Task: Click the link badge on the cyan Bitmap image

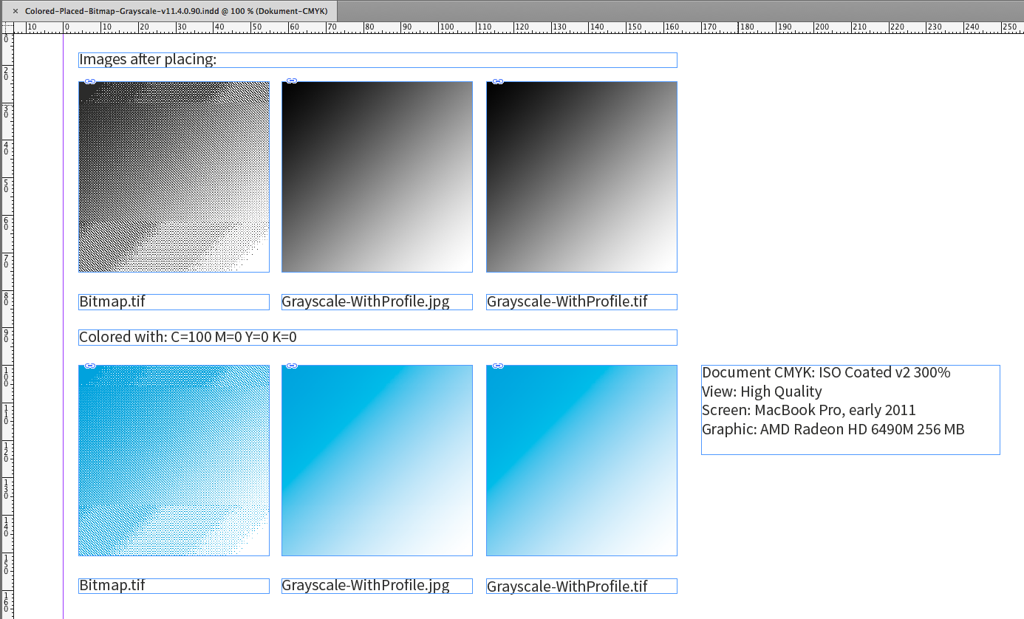Action: pyautogui.click(x=89, y=366)
